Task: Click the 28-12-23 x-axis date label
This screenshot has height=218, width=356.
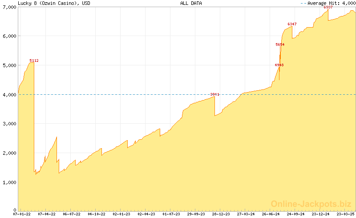Action: (x=221, y=214)
